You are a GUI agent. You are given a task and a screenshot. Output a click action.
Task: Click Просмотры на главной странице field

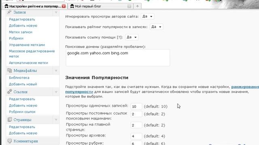click(x=136, y=125)
